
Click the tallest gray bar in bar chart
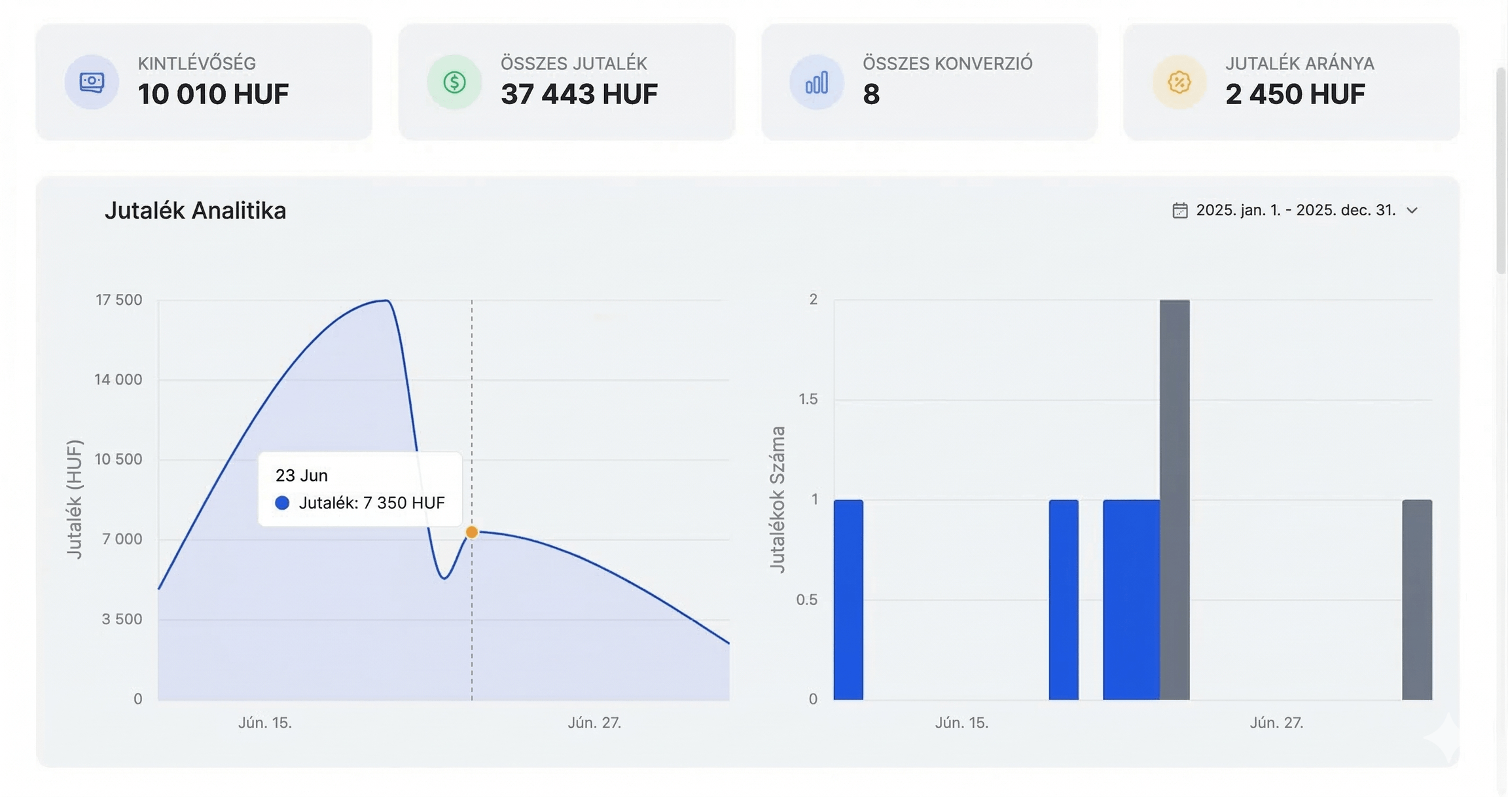[x=1174, y=500]
